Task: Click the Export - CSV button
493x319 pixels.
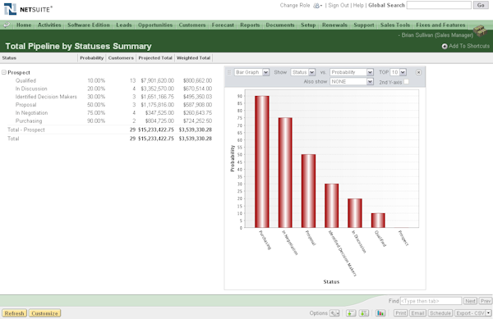Action: pyautogui.click(x=470, y=313)
